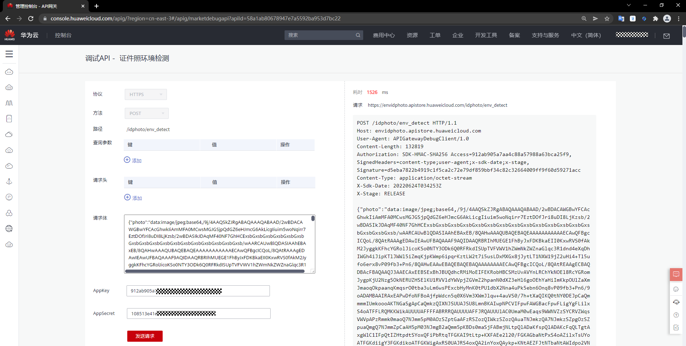The image size is (686, 346).
Task: Open the Google Translate extension
Action: click(621, 19)
